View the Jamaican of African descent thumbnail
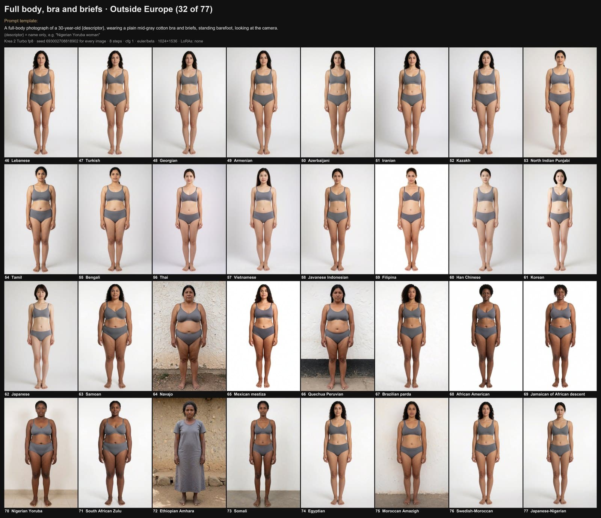Image resolution: width=601 pixels, height=518 pixels. click(x=560, y=336)
